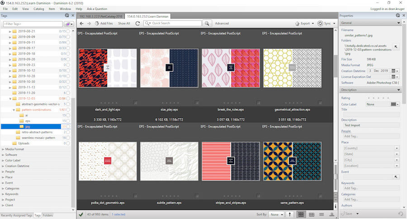
Task: Go back with the left arrow
Action: click(x=82, y=24)
